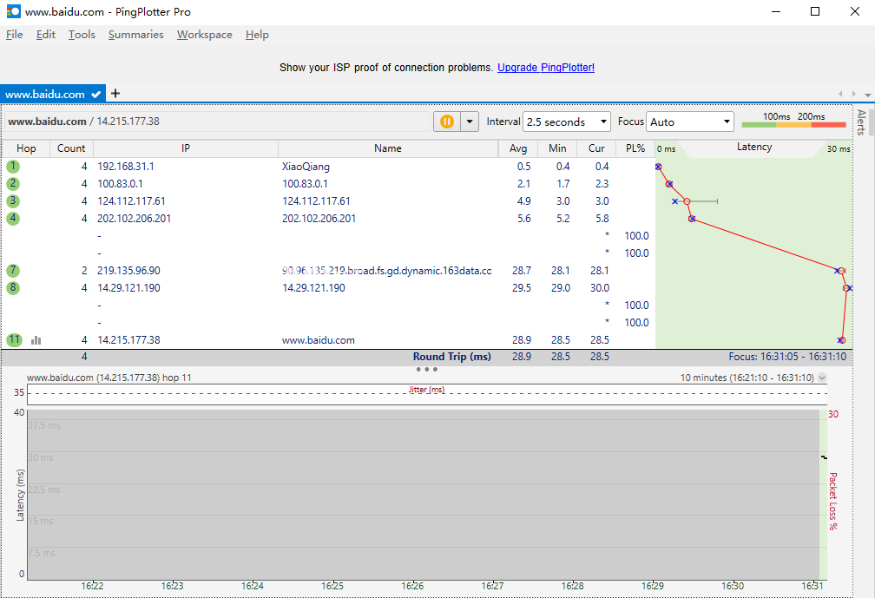Open the Tools menu
This screenshot has width=875, height=598.
[x=82, y=35]
